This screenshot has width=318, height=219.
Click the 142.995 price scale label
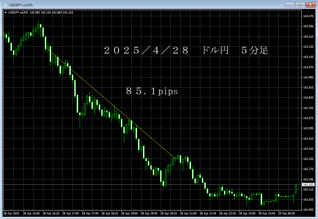click(308, 77)
